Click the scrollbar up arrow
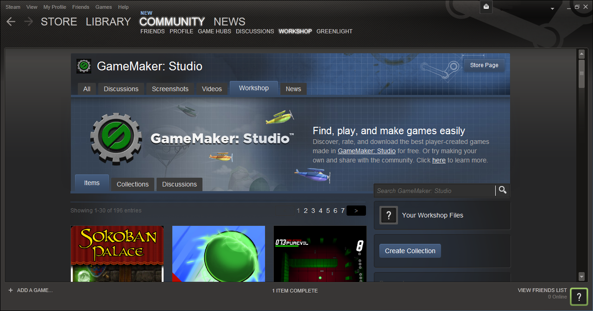This screenshot has width=593, height=311. [582, 54]
